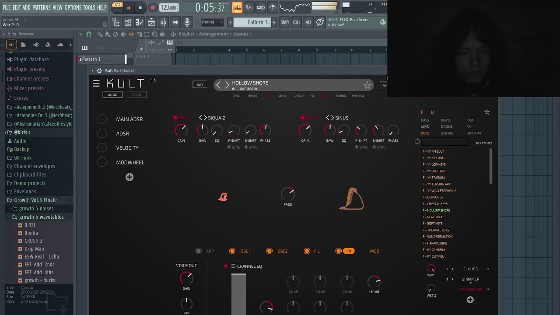Favorite the Hollow Shore preset star
Image resolution: width=560 pixels, height=315 pixels.
click(367, 85)
